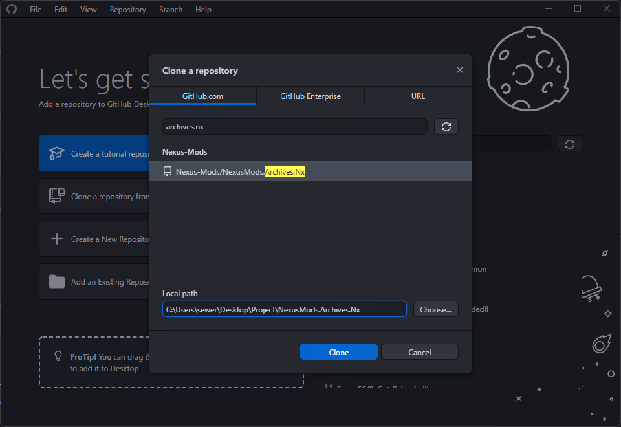621x427 pixels.
Task: Click the repository icon beside NexusMods.Archives.Nx
Action: pyautogui.click(x=168, y=171)
